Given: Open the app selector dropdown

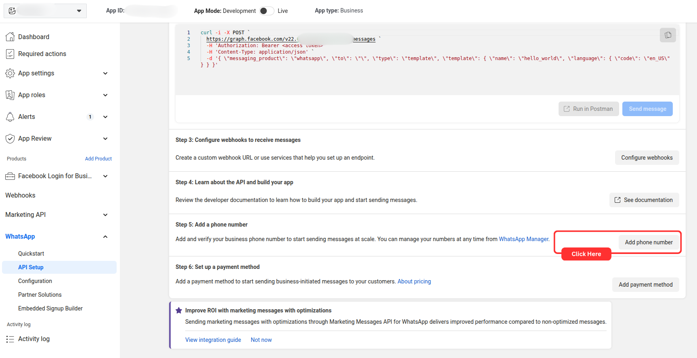Looking at the screenshot, I should click(45, 11).
